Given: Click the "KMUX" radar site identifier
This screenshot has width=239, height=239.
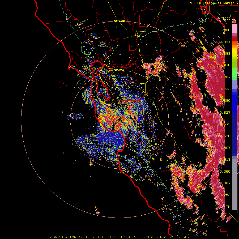Looking at the screenshot, I should pyautogui.click(x=148, y=237).
